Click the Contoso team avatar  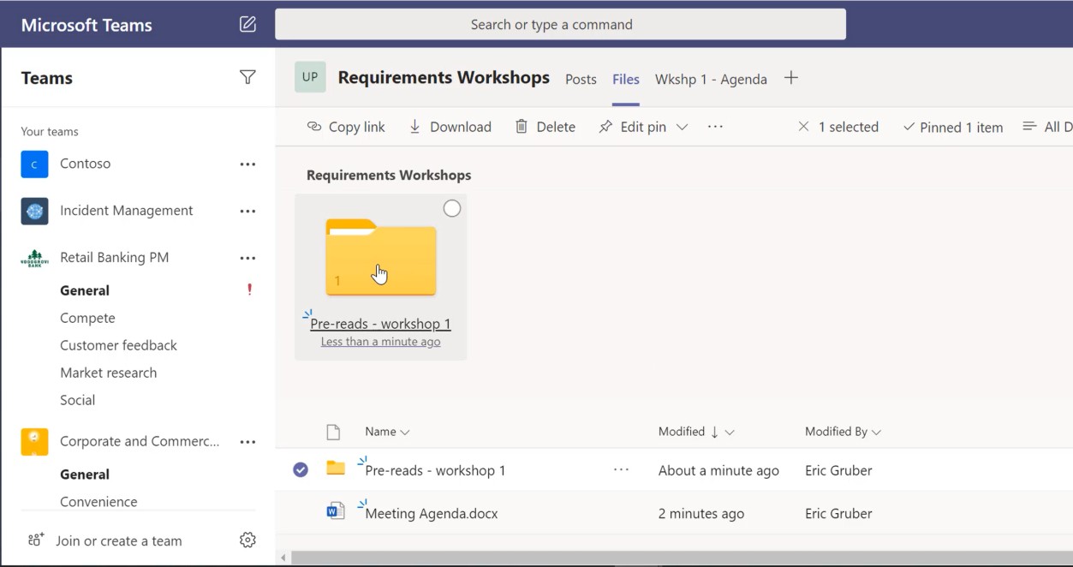[x=34, y=164]
